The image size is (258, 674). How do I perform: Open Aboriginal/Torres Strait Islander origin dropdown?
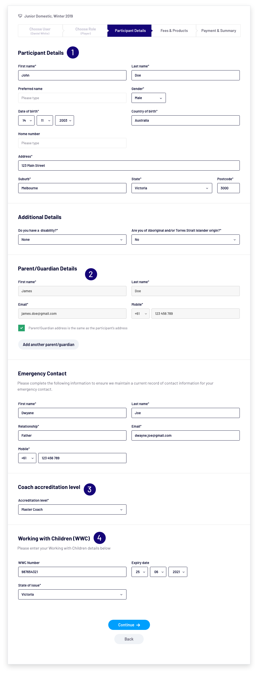click(185, 240)
